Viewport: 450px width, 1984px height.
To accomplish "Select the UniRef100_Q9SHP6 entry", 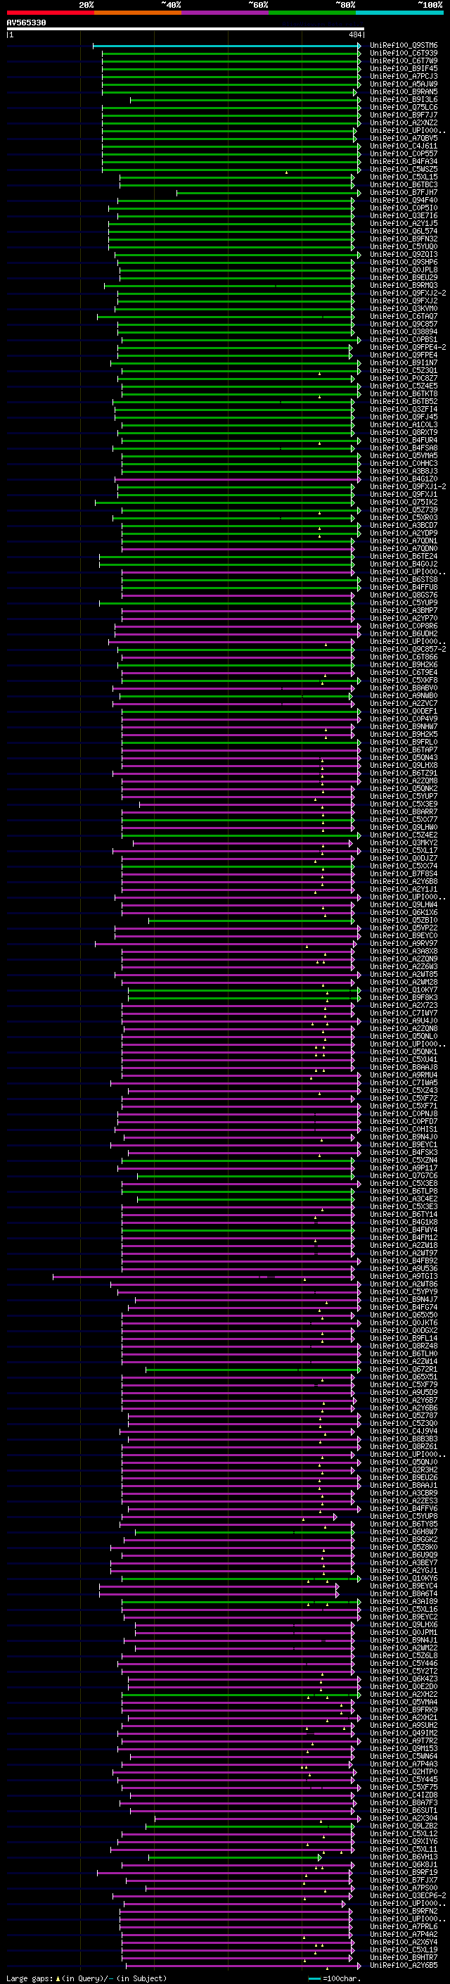I will click(404, 262).
